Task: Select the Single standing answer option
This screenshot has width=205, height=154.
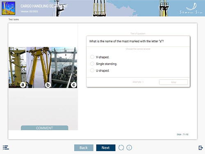Action: tap(92, 64)
